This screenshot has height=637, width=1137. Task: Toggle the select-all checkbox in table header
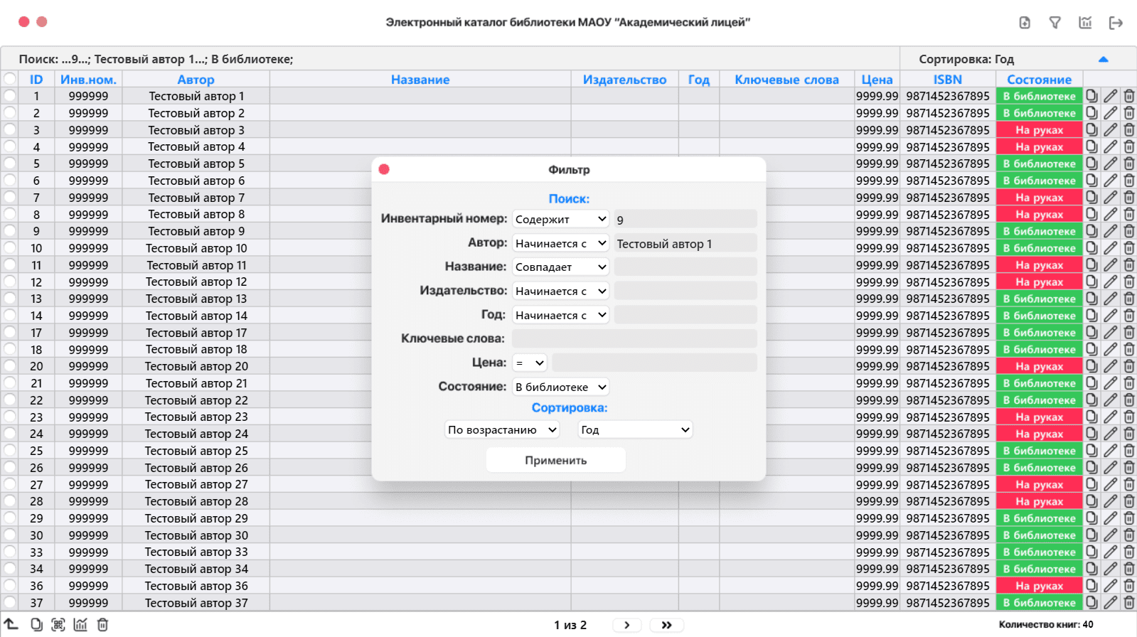point(10,79)
